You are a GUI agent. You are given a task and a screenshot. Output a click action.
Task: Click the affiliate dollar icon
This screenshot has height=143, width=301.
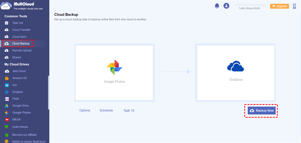(x=7, y=135)
